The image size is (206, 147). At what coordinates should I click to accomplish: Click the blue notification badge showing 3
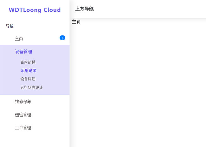[x=62, y=38]
